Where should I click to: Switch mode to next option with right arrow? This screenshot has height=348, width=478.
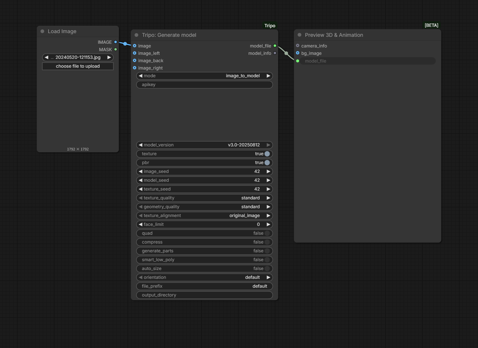coord(268,76)
